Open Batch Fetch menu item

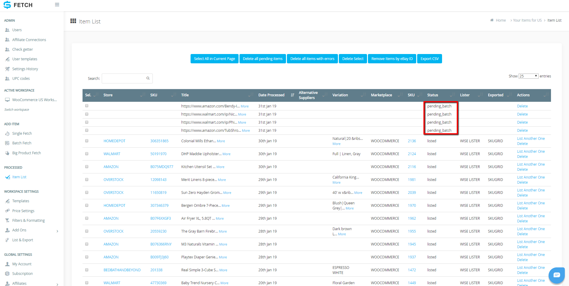tap(22, 143)
